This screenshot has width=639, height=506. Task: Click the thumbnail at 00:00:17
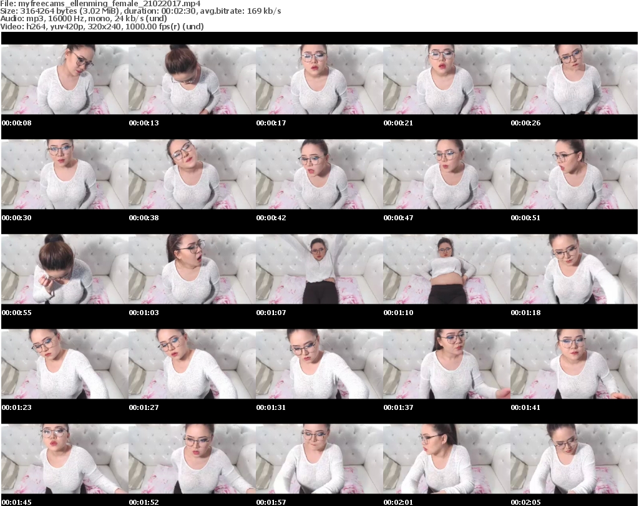point(319,79)
